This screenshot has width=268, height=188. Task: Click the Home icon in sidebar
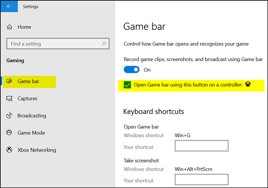(x=9, y=27)
